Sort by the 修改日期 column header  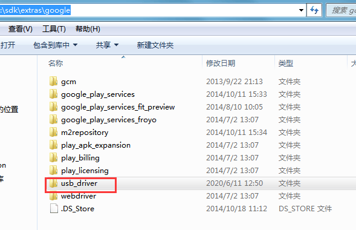coord(221,63)
